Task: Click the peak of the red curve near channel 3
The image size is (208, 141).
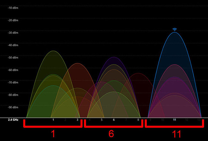Action: (77, 64)
